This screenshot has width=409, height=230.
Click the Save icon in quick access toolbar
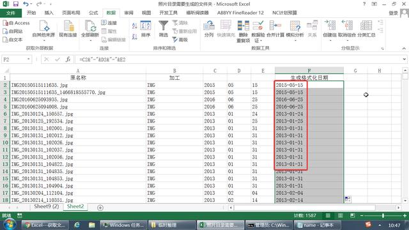(x=15, y=4)
